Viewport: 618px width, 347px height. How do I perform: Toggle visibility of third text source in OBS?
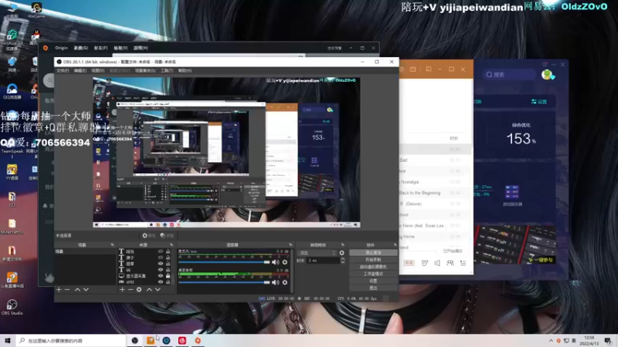click(x=161, y=264)
